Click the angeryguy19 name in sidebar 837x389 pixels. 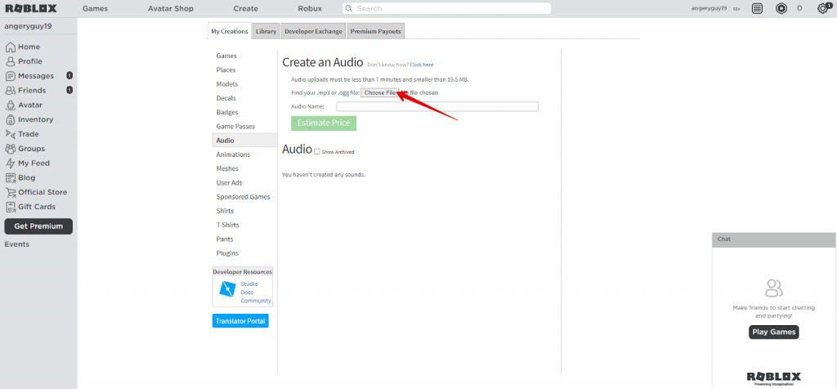(x=29, y=27)
